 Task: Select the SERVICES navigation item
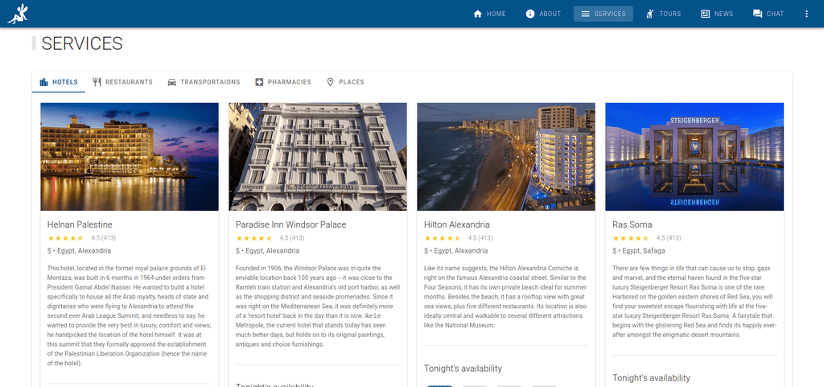[604, 14]
